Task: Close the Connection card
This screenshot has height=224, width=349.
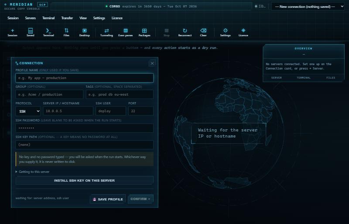Action: point(152,63)
